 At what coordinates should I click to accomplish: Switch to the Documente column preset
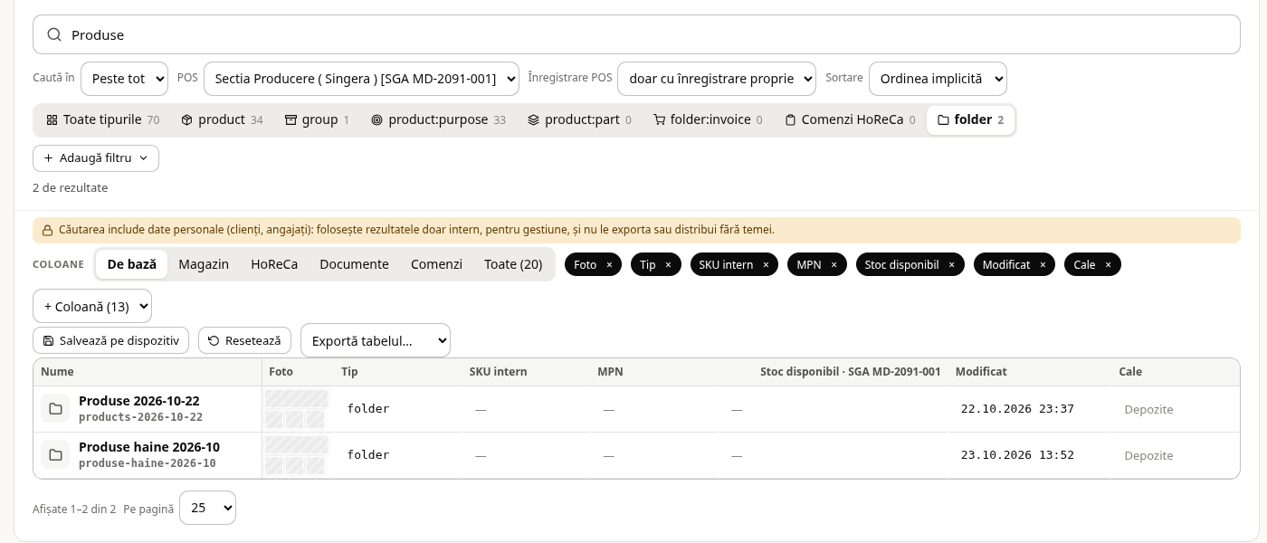[x=354, y=264]
